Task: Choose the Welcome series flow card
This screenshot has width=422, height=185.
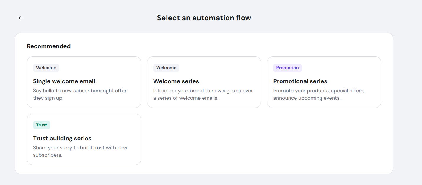Action: tap(204, 82)
